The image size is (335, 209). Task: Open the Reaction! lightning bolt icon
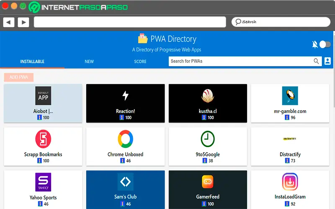pyautogui.click(x=125, y=96)
